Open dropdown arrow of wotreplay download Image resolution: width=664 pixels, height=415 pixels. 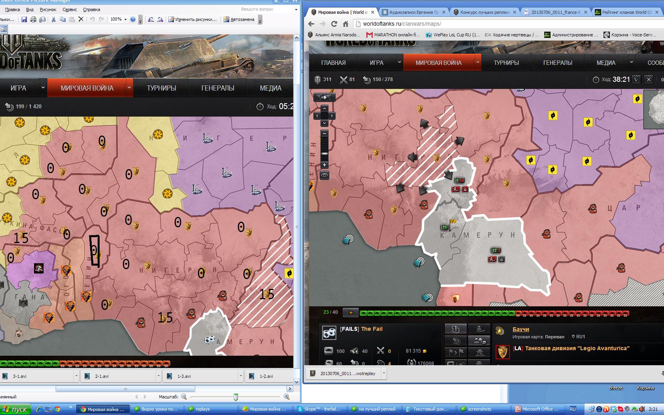tap(383, 373)
